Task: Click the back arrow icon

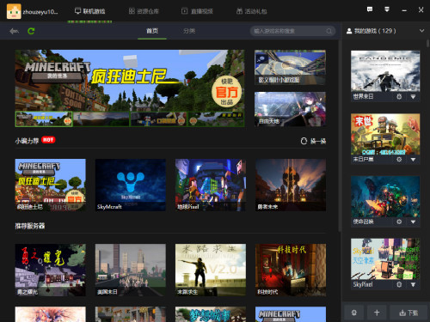Action: (x=15, y=31)
